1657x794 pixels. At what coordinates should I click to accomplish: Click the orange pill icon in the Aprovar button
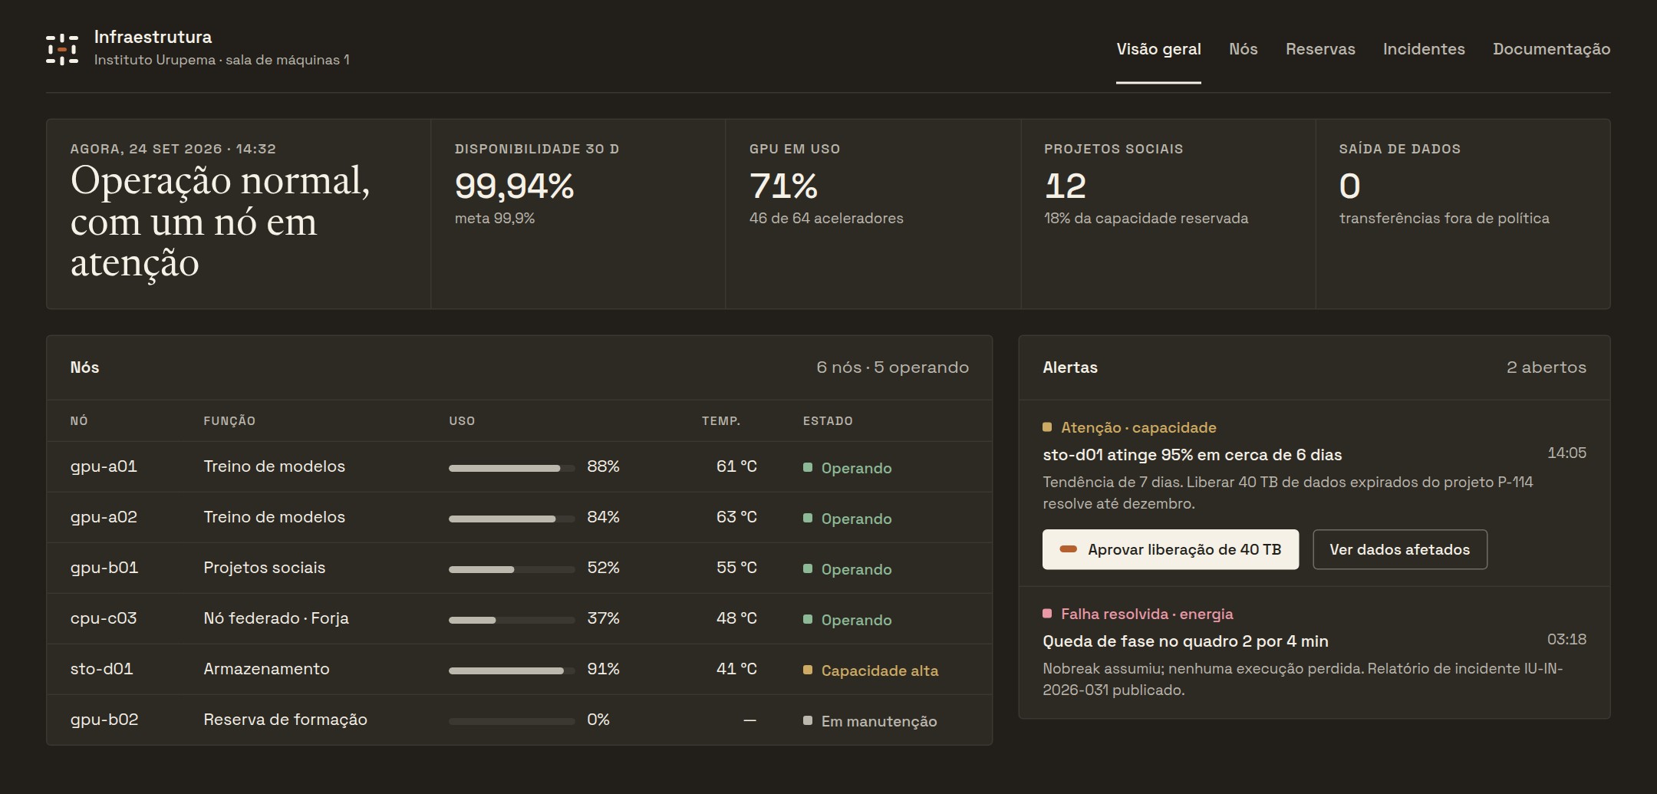1068,549
